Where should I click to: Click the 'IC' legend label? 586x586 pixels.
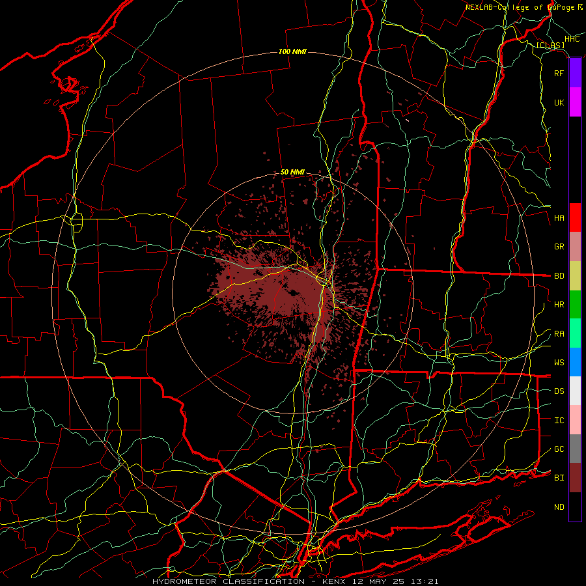pyautogui.click(x=559, y=421)
